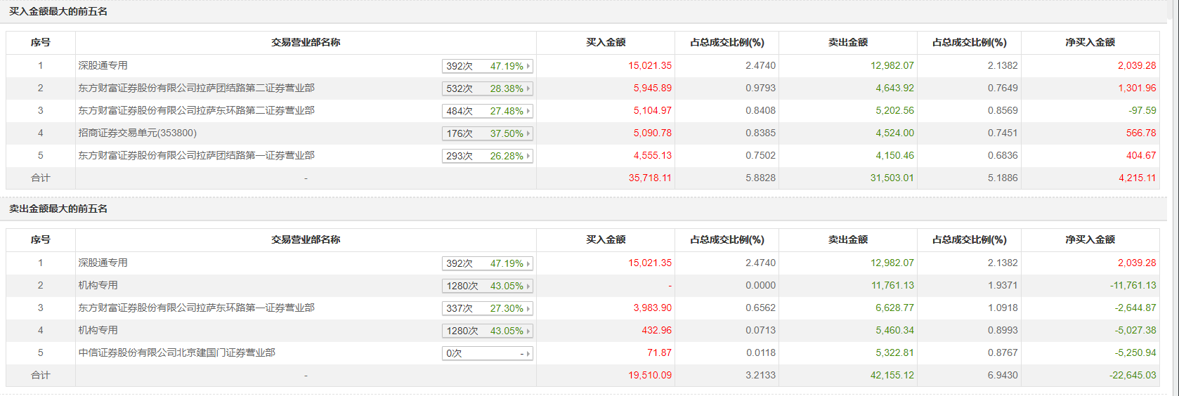Open 东方财富证券拉萨团结路第二证券营业部 link
The width and height of the screenshot is (1179, 396).
click(x=196, y=88)
